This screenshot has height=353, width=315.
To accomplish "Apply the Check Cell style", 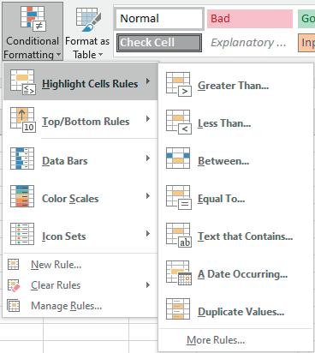I will click(x=159, y=43).
